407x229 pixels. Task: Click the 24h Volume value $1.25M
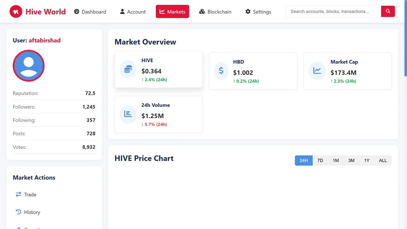click(x=153, y=116)
